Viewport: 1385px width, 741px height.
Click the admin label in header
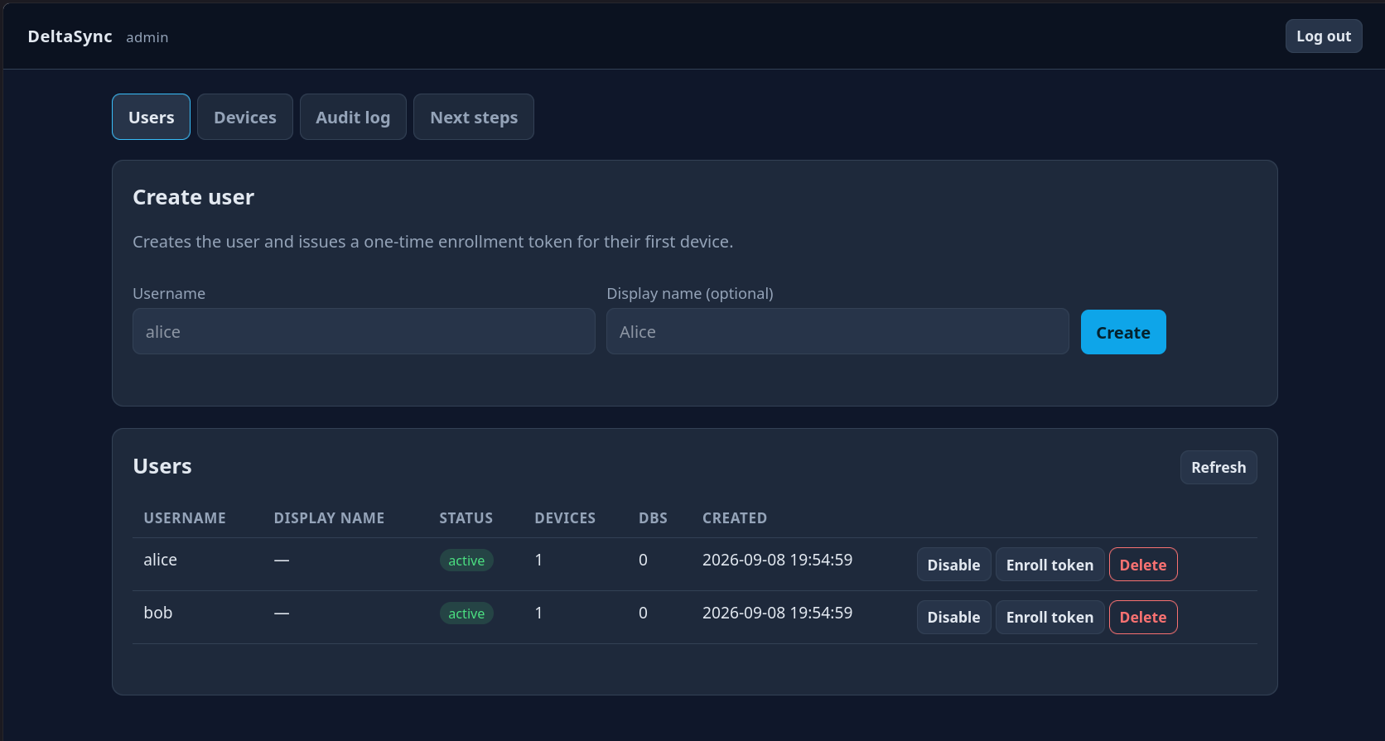click(x=147, y=37)
